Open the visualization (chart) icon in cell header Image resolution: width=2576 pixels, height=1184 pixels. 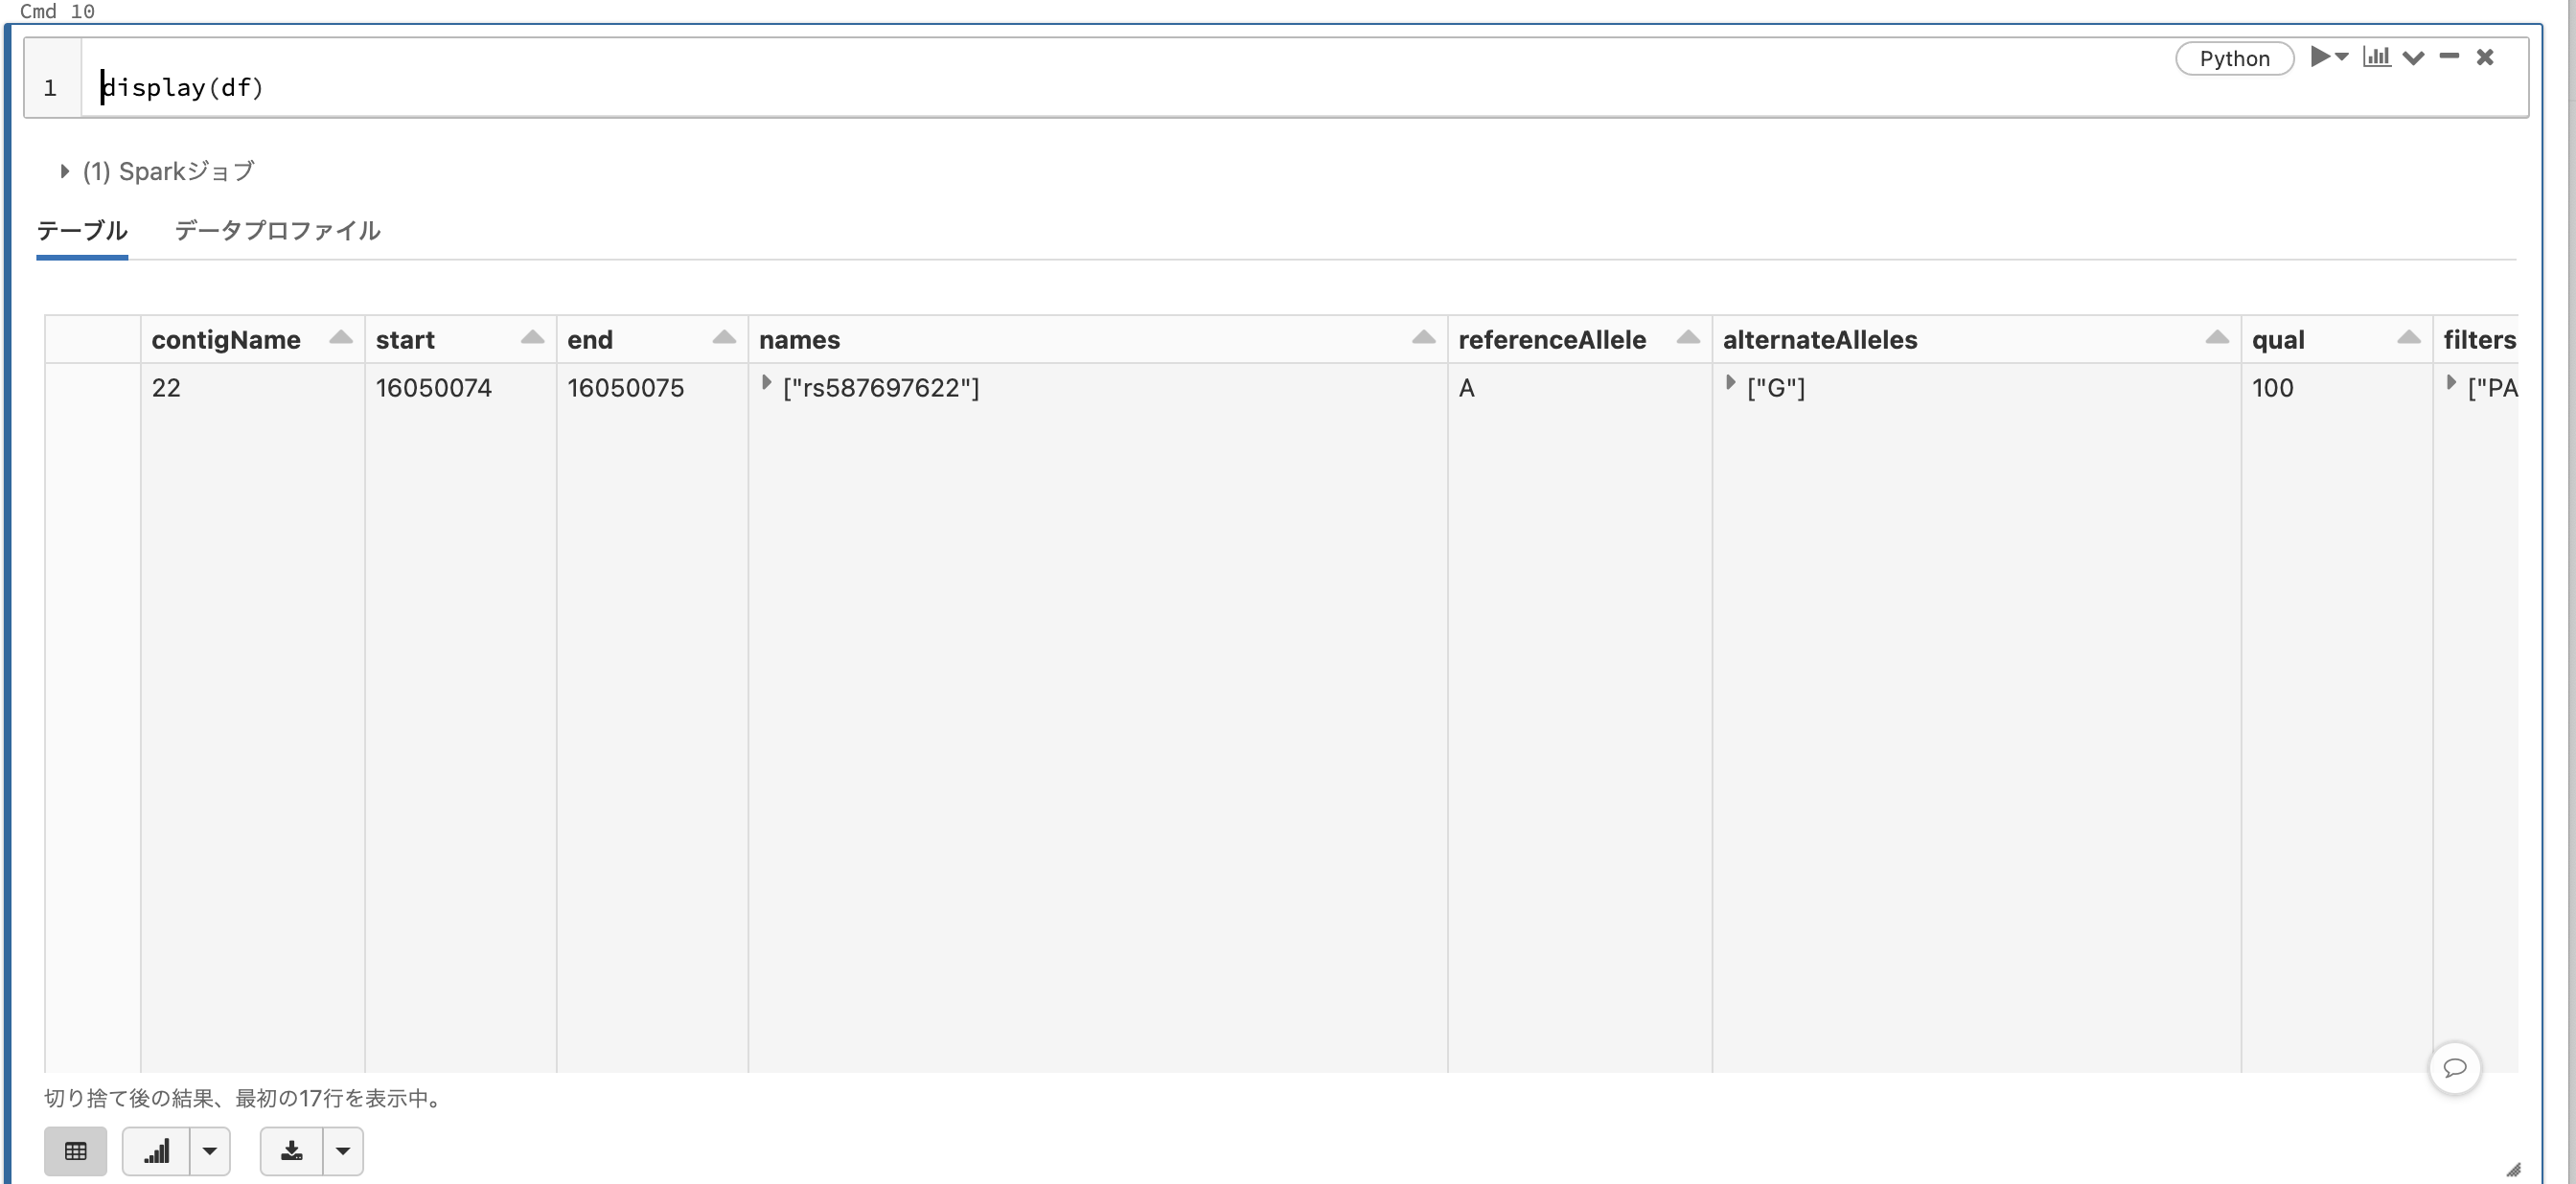[x=2378, y=57]
